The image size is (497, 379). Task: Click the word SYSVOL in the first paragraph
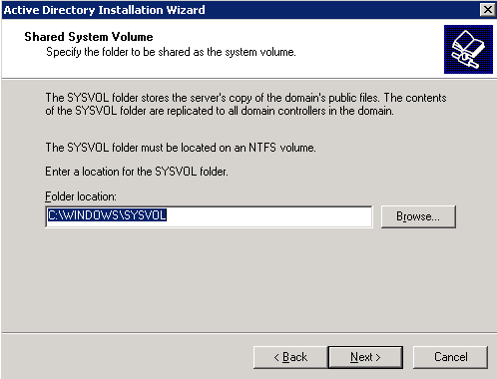88,98
